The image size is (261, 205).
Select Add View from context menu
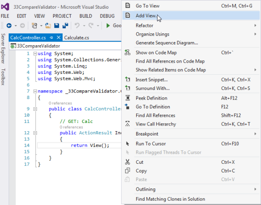pos(146,15)
